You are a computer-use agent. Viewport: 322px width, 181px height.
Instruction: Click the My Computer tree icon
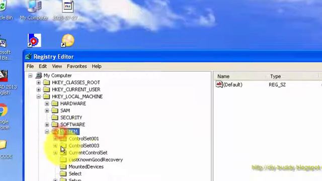(39, 75)
